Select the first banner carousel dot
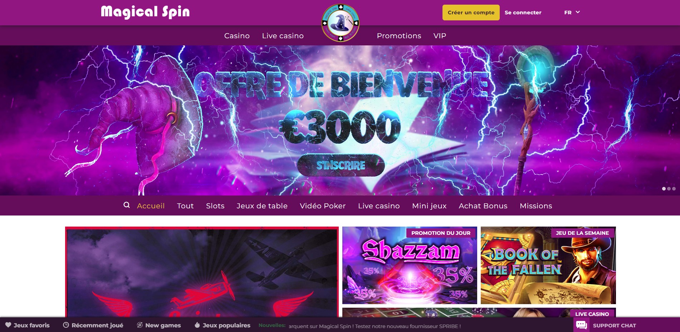Screen dimensions: 680x332 click(664, 189)
